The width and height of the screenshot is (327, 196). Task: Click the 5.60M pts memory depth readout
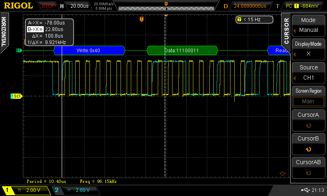click(x=104, y=9)
